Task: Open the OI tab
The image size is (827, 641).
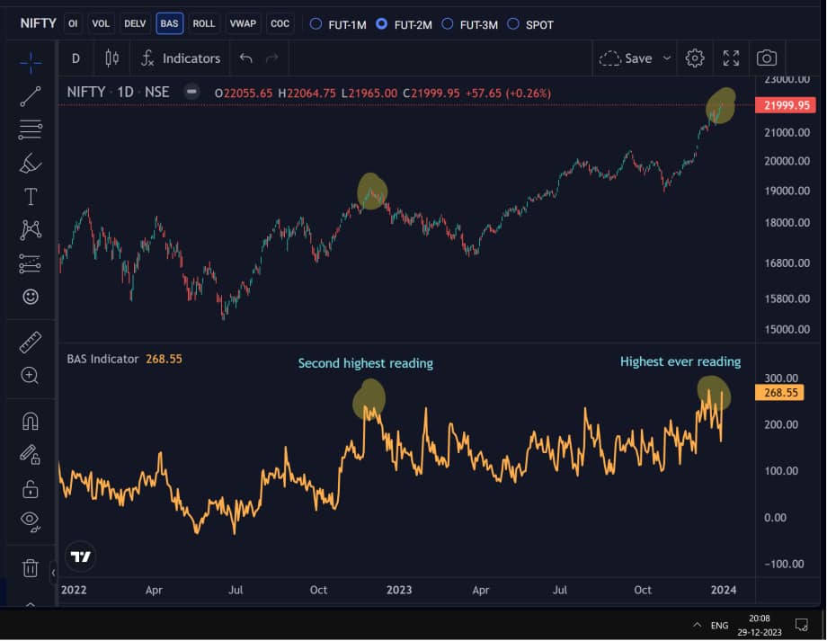Action: [x=72, y=23]
